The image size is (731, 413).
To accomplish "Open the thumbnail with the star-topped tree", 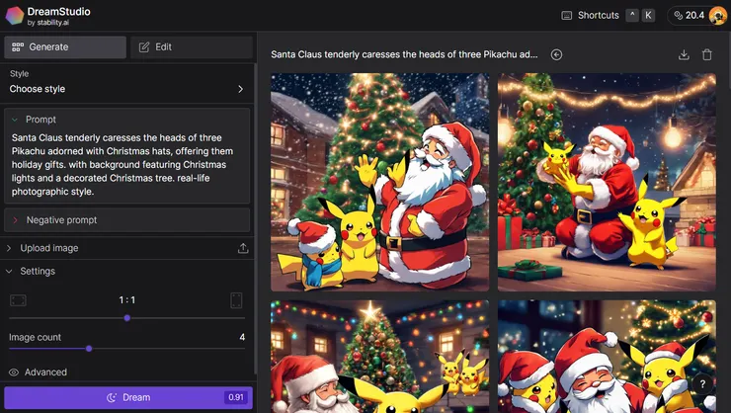I will [x=380, y=357].
